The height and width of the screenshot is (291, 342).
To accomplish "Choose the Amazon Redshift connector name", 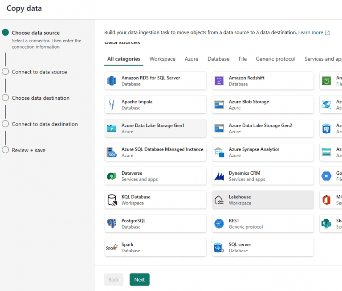I will (x=246, y=78).
